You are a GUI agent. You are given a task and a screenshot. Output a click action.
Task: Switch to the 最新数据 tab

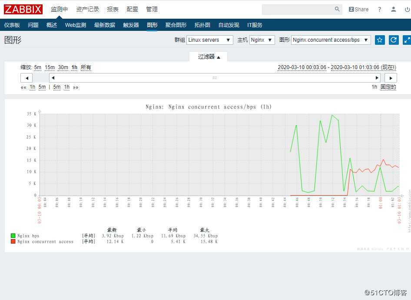pos(104,25)
